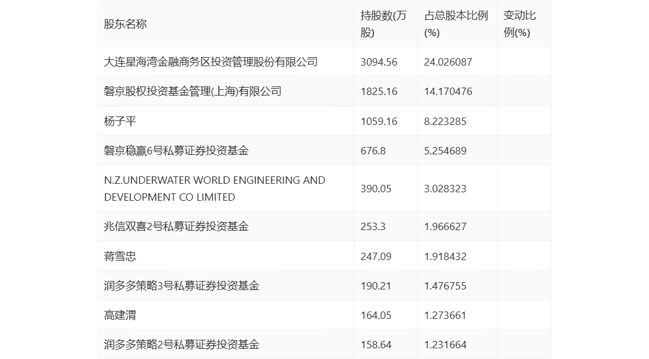Select 兆信双喜2号私募证券投资基金 row name
This screenshot has width=649, height=359.
[176, 226]
